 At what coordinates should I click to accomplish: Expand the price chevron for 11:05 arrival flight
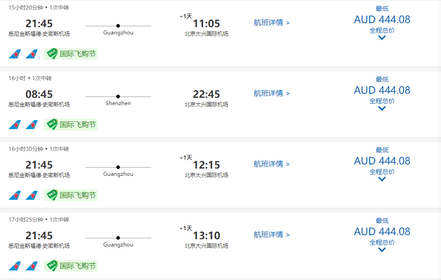tap(382, 38)
